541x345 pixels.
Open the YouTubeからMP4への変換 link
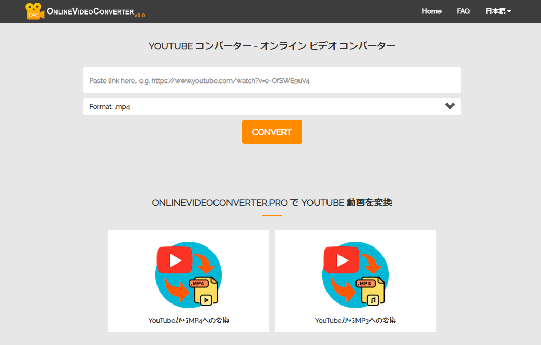[x=189, y=321]
